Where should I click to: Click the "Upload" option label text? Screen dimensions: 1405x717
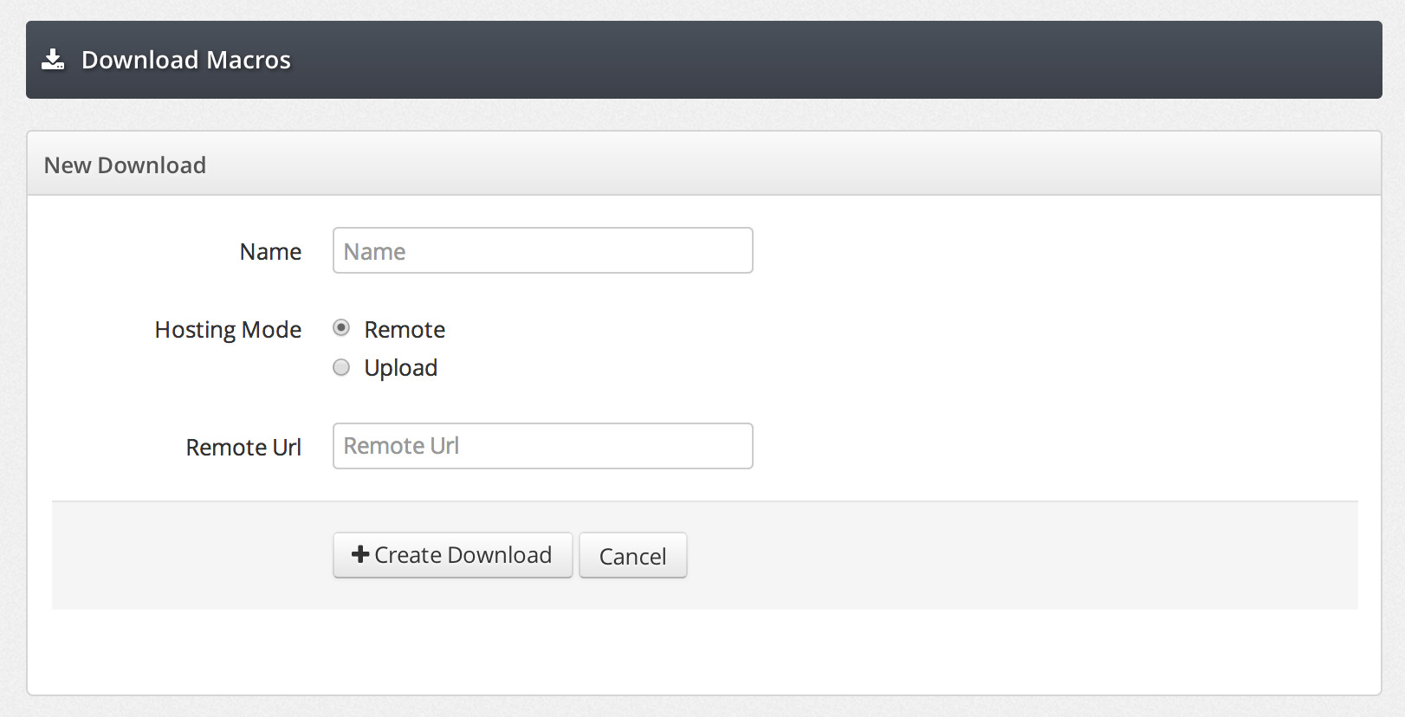(400, 368)
